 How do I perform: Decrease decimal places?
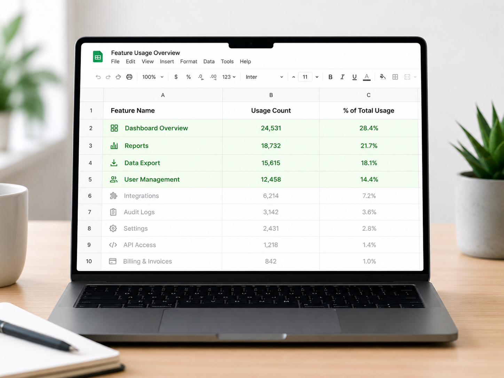201,77
